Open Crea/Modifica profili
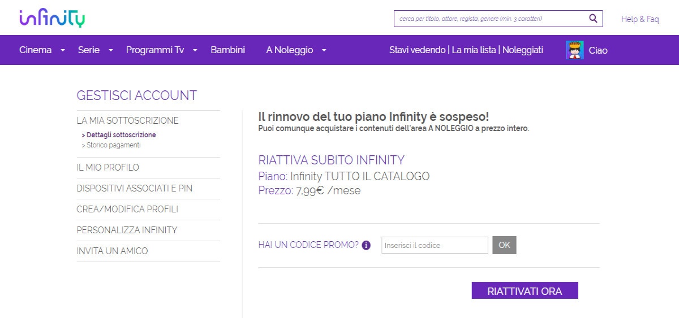679x318 pixels. pos(127,209)
